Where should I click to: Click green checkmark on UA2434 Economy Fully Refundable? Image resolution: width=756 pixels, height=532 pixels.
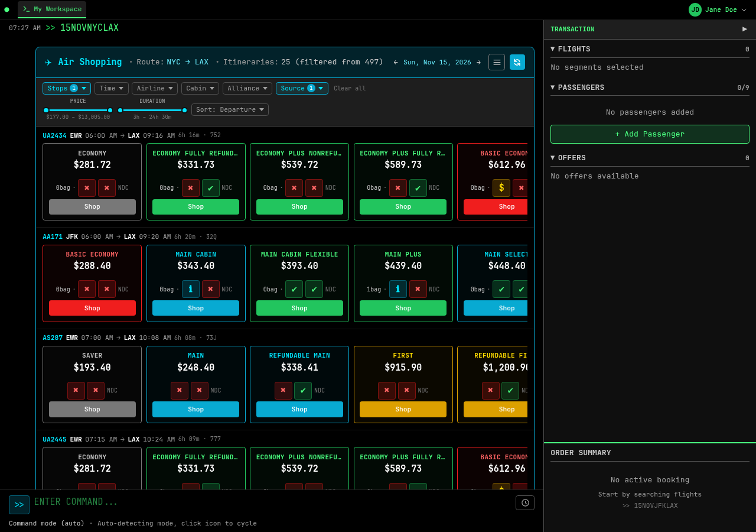click(x=211, y=188)
